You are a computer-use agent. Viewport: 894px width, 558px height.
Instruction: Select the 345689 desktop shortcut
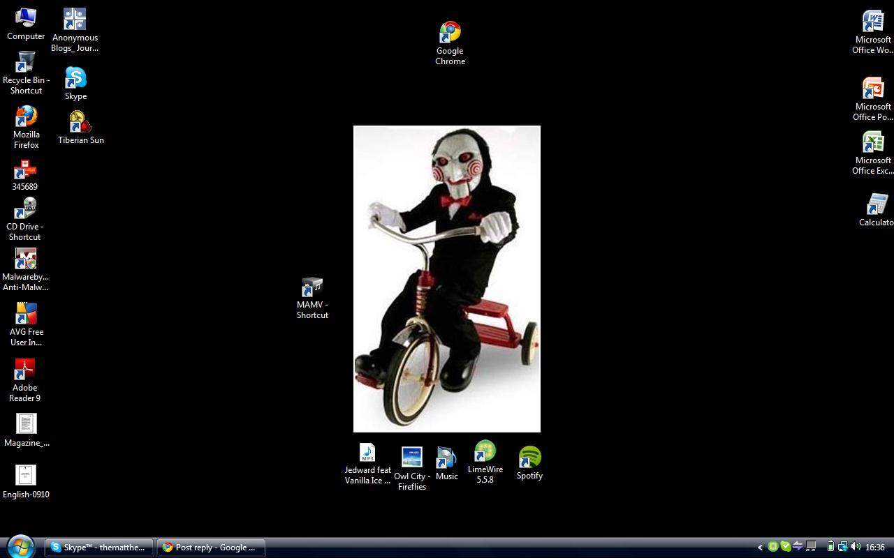(x=25, y=175)
